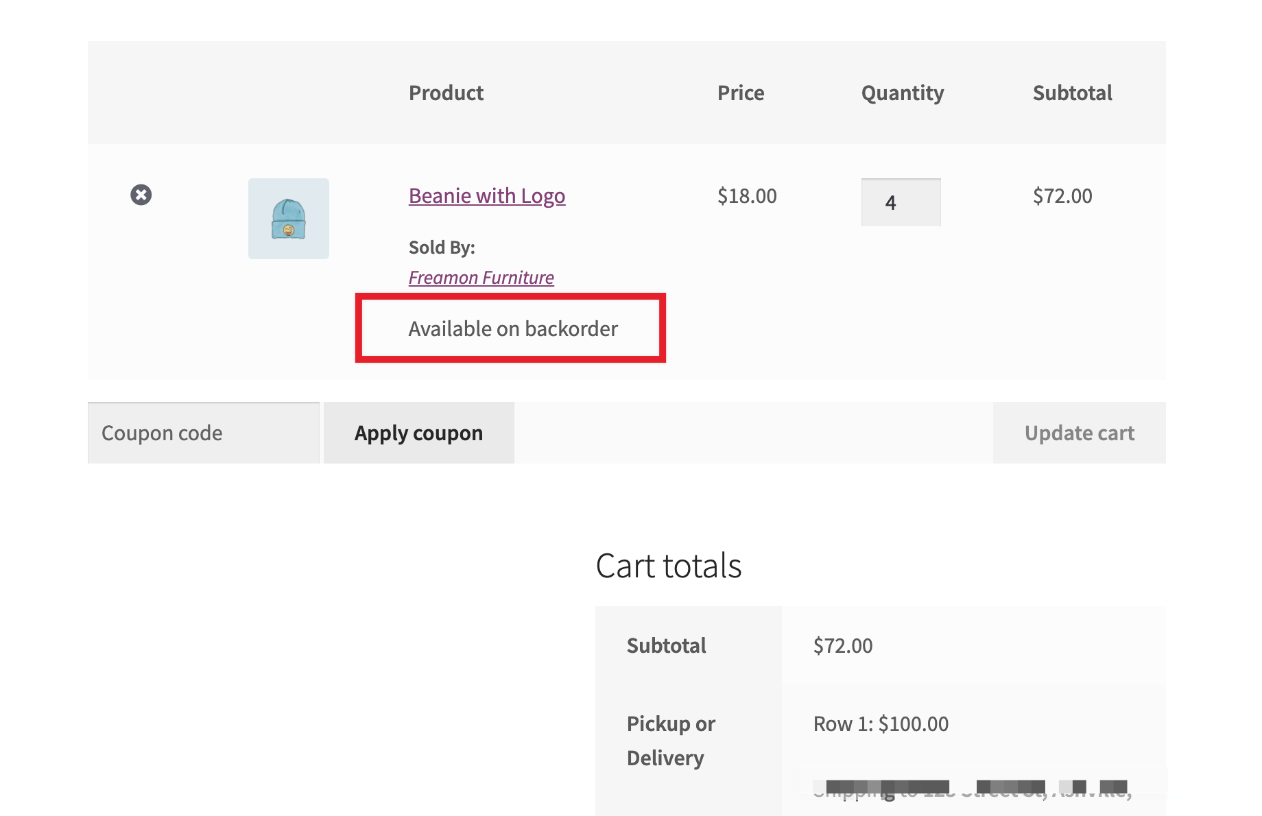Click the Price column header
This screenshot has height=816, width=1262.
741,93
